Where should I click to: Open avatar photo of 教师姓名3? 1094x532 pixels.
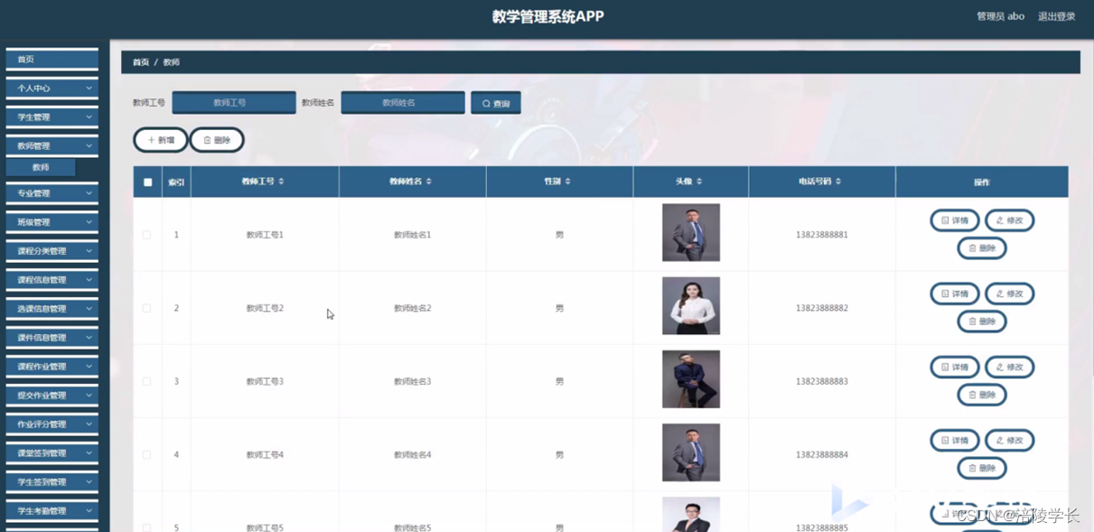coord(691,378)
